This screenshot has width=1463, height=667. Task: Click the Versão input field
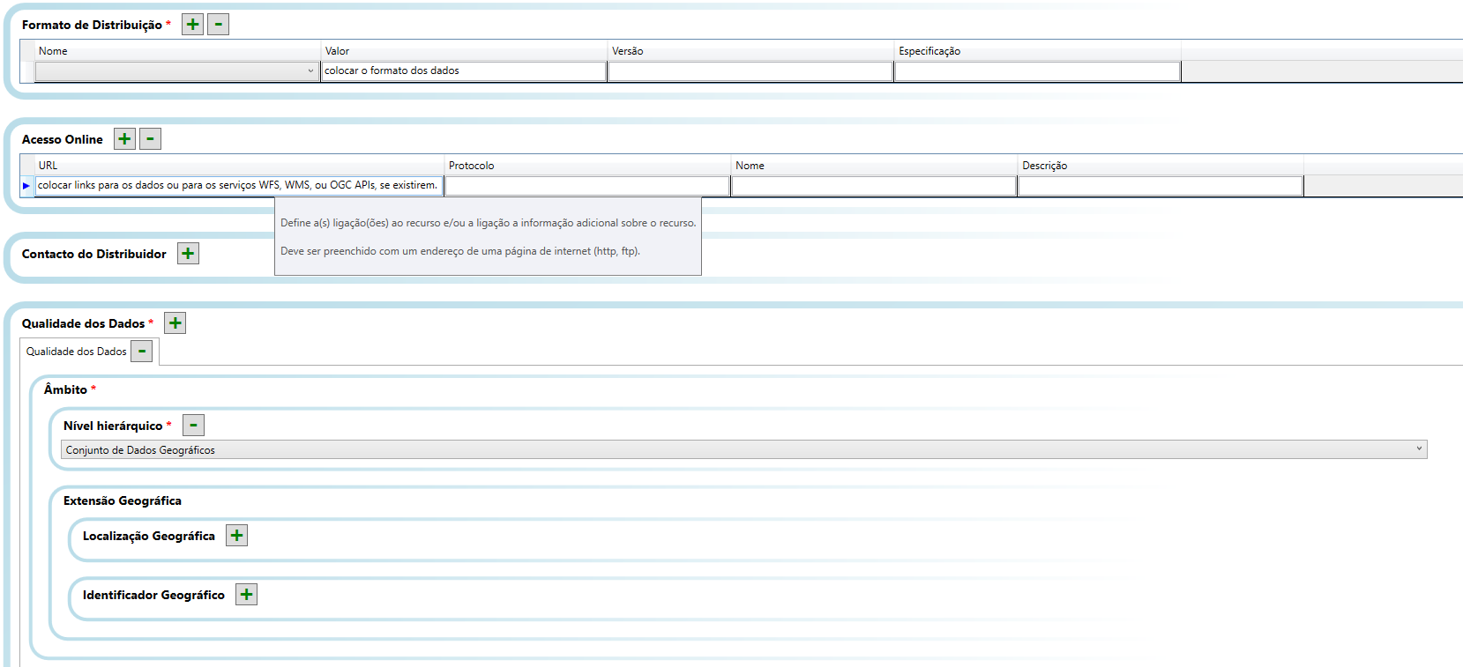click(750, 71)
